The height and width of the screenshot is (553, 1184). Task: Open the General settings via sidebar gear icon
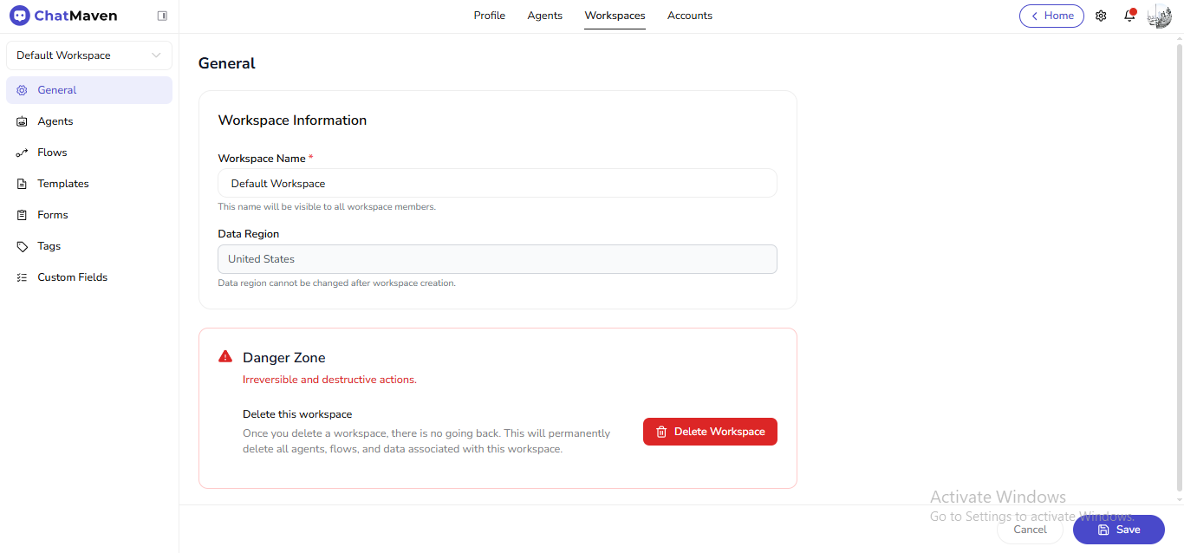22,89
